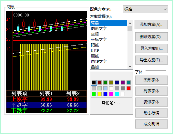Click the 添加方案(A).. button
Screen dimensions: 173x134
click(151, 25)
